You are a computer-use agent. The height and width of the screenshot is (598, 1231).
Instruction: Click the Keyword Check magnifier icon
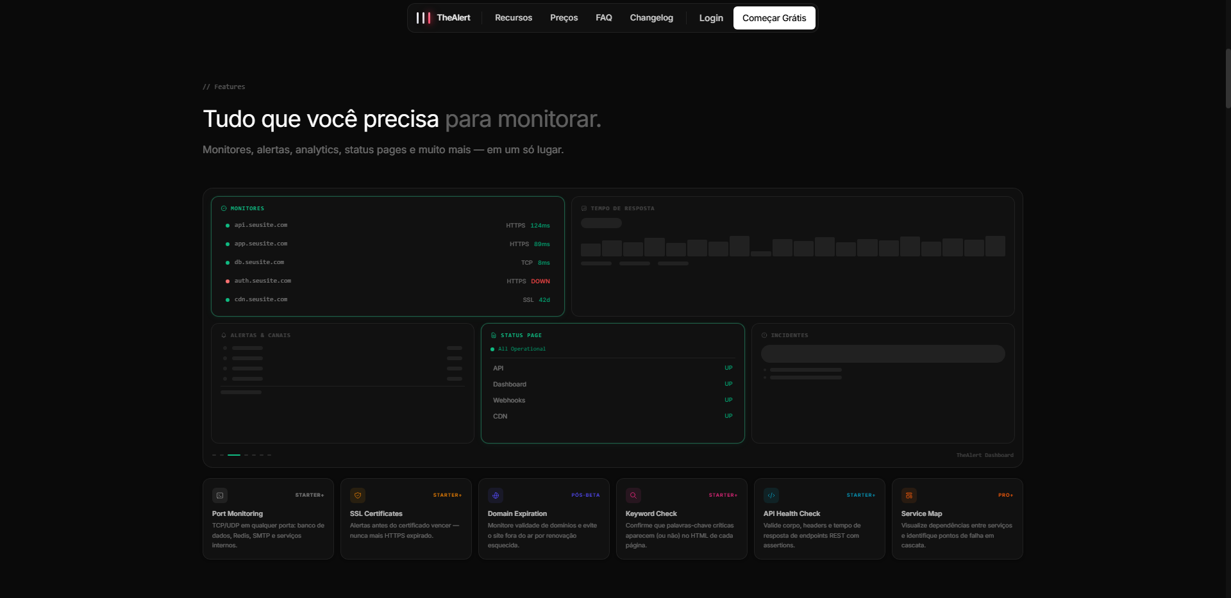click(633, 495)
